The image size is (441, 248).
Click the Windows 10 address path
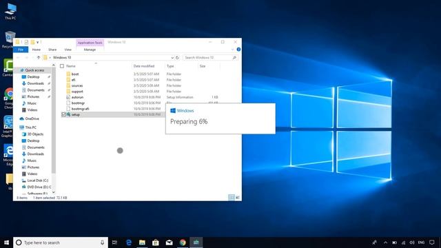(x=62, y=57)
